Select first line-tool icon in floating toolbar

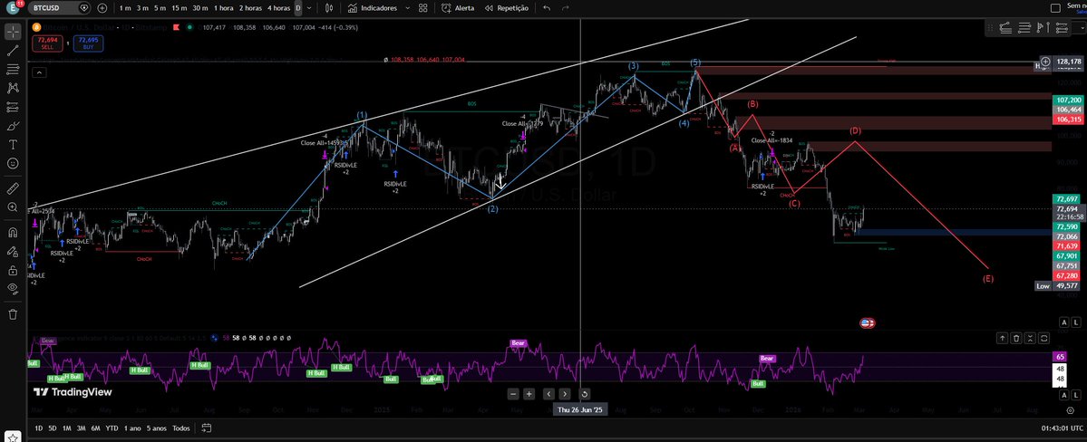click(1006, 28)
